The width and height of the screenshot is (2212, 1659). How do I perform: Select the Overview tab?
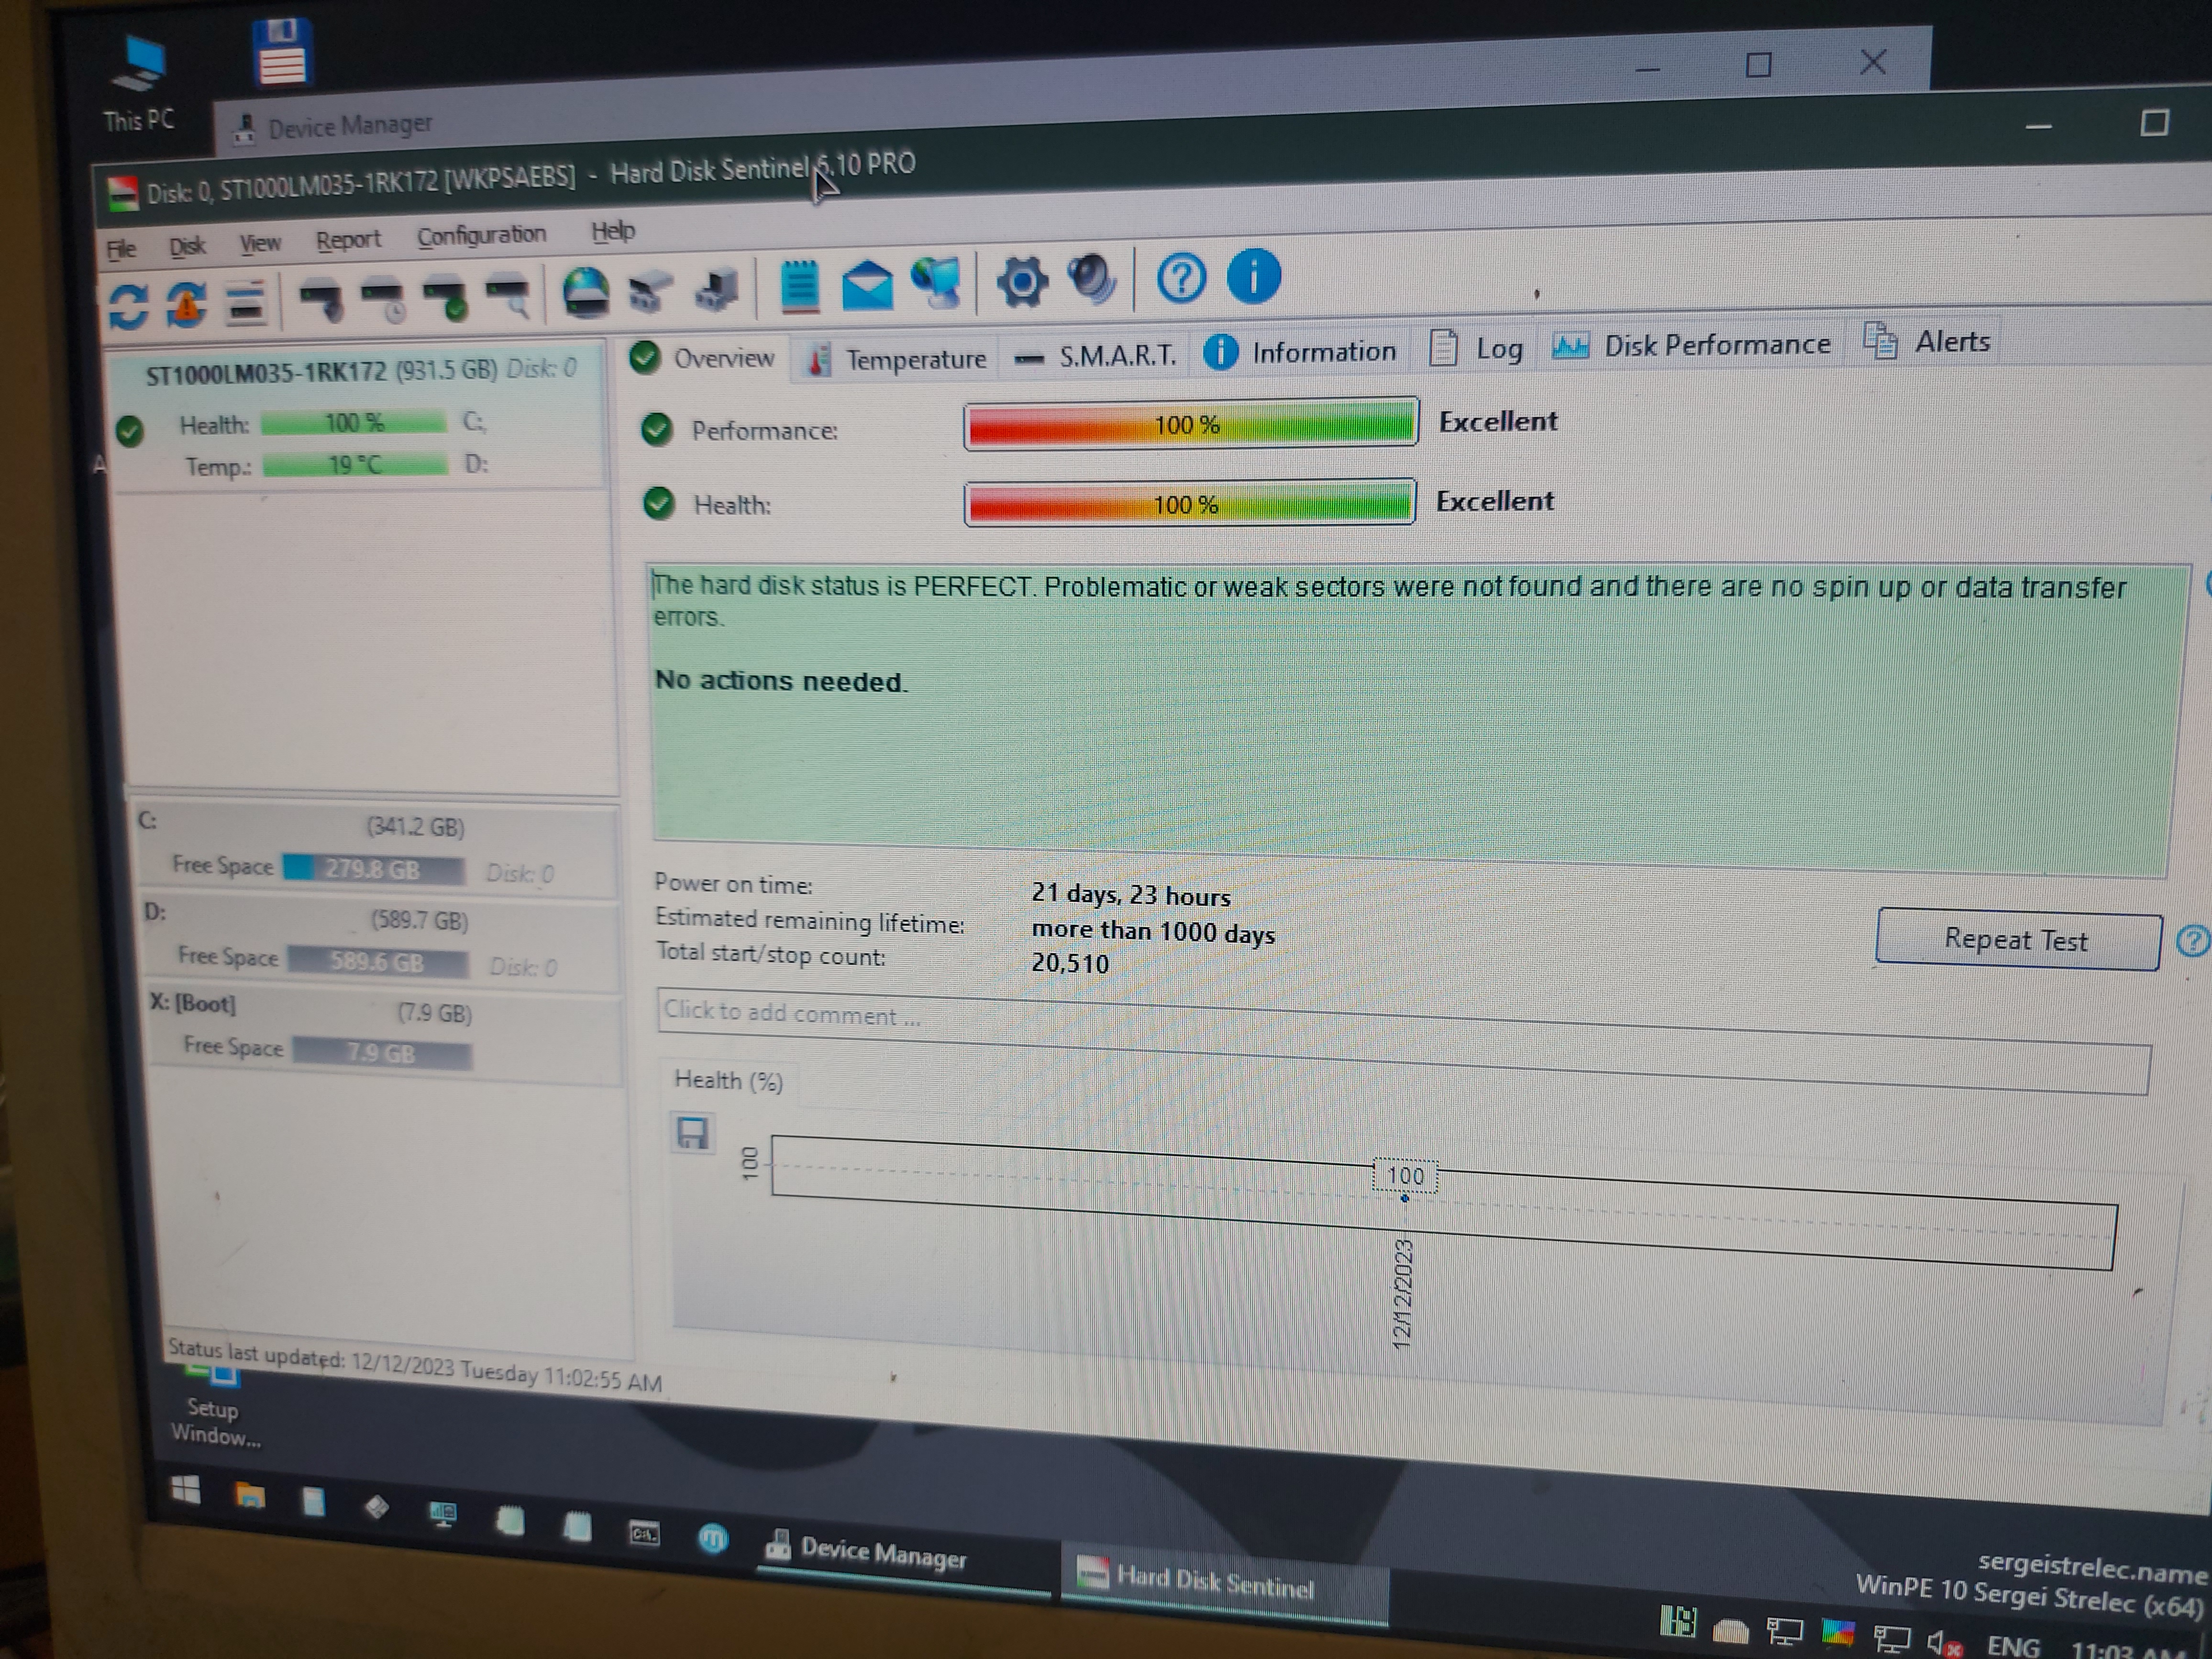[704, 358]
